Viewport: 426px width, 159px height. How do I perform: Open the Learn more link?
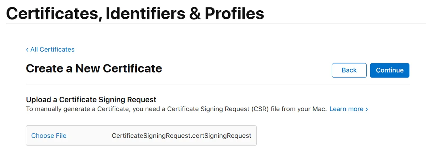coord(346,109)
